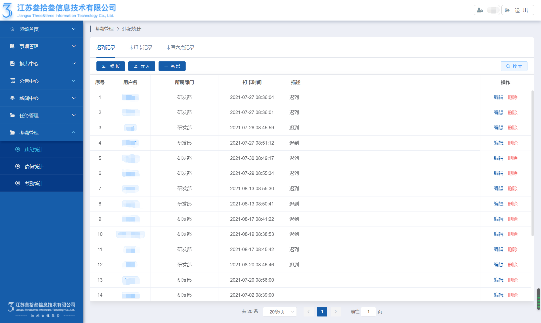Click the table's vertical scrollbar
This screenshot has width=541, height=323.
click(x=532, y=163)
